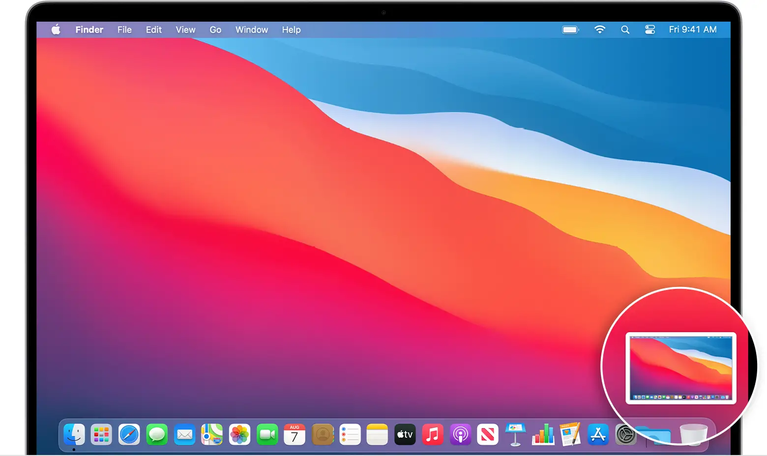Click the Mail icon in the Dock
This screenshot has height=456, width=767.
pyautogui.click(x=184, y=434)
